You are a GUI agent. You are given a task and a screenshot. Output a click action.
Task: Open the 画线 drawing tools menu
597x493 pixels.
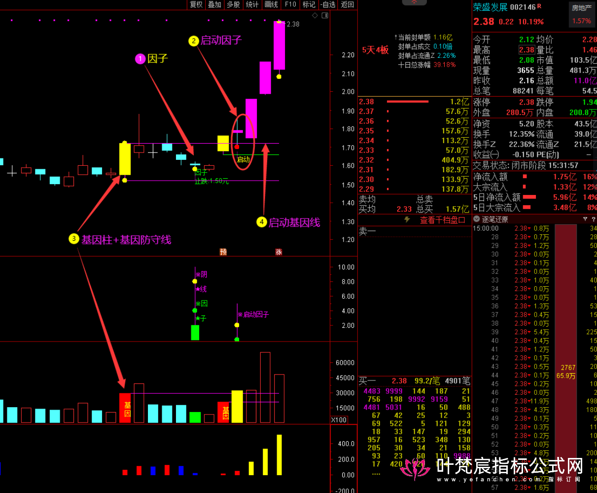point(271,4)
